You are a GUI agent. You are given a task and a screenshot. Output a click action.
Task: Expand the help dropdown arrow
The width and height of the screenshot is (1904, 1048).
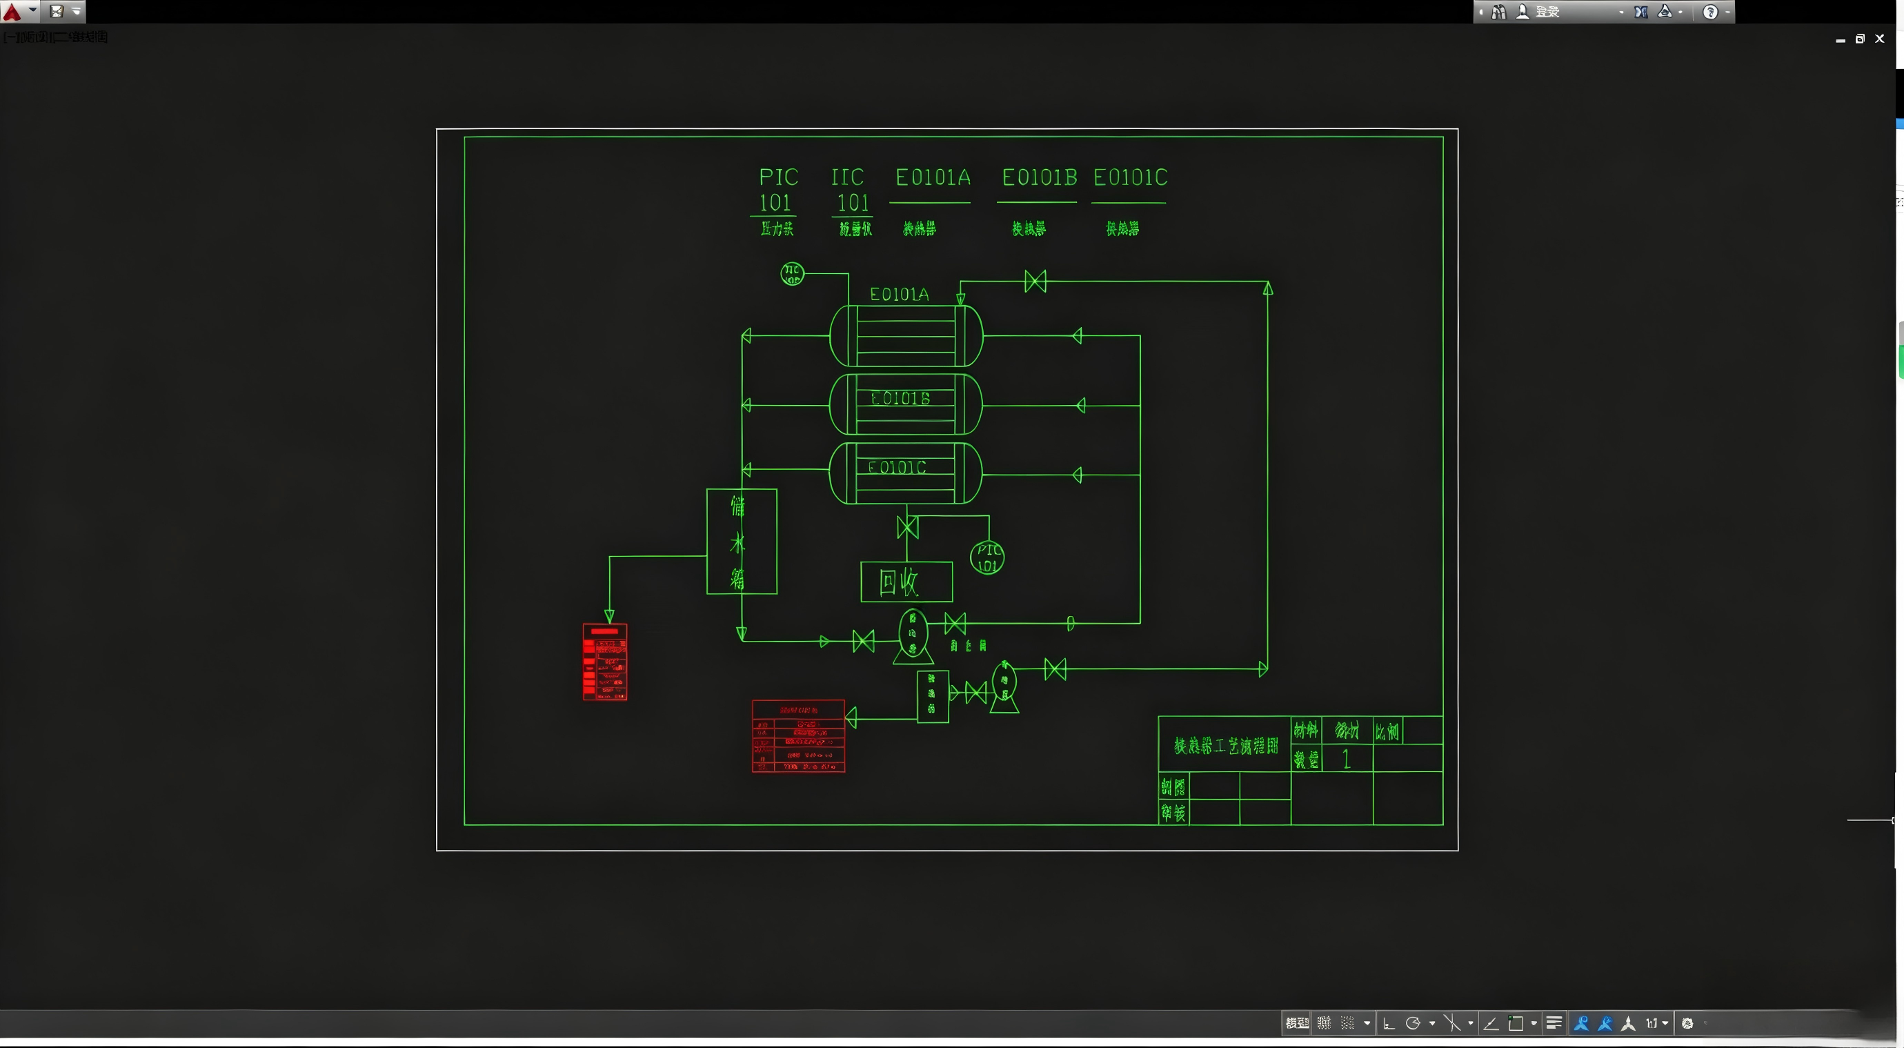(x=1727, y=12)
